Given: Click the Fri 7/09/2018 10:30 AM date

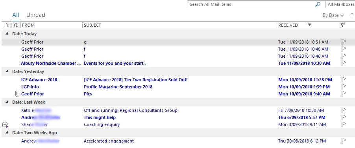Looking at the screenshot, I should 301,110.
